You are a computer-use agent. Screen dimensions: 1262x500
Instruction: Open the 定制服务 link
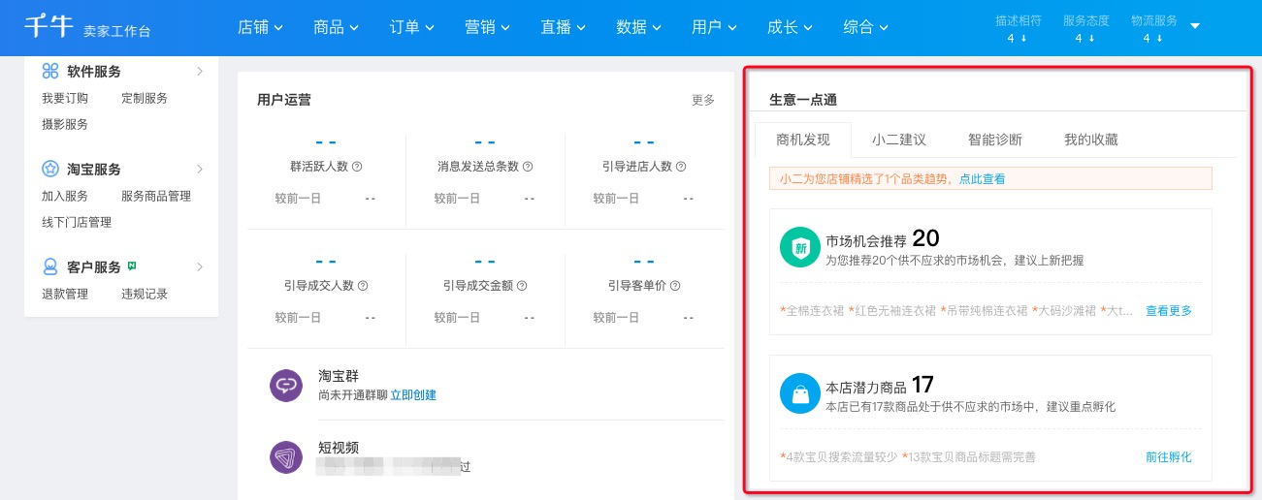pyautogui.click(x=145, y=98)
